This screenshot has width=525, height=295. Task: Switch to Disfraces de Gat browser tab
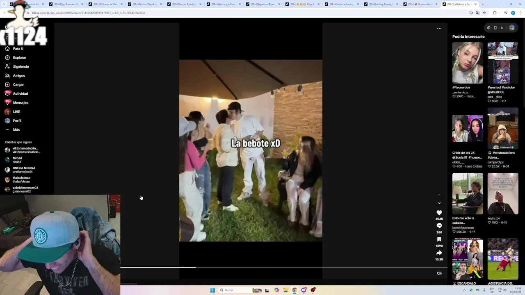pyautogui.click(x=105, y=4)
